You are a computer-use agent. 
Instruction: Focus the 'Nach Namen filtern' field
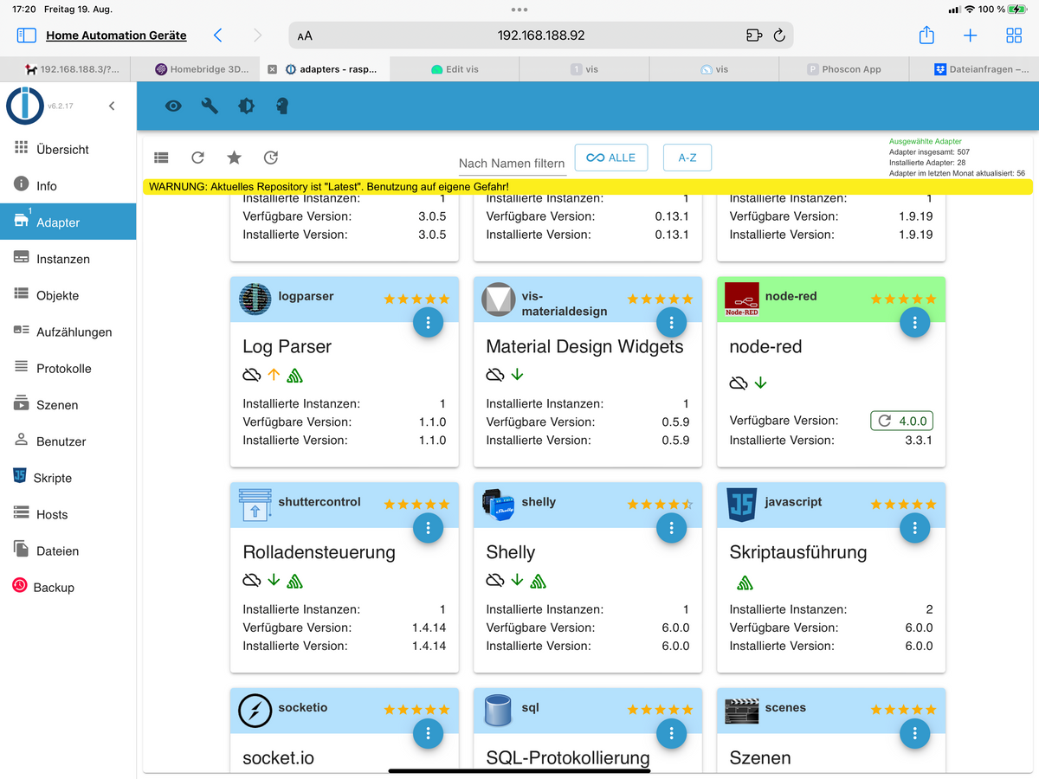[x=513, y=163]
